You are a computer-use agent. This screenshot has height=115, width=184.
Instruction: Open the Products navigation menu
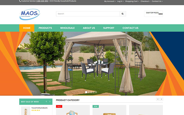point(45,28)
